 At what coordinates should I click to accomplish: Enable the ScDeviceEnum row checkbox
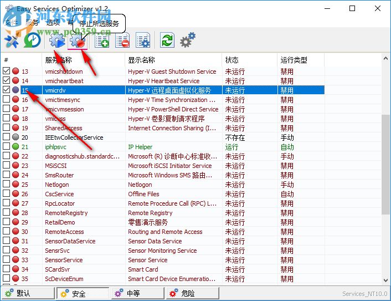tap(7, 278)
